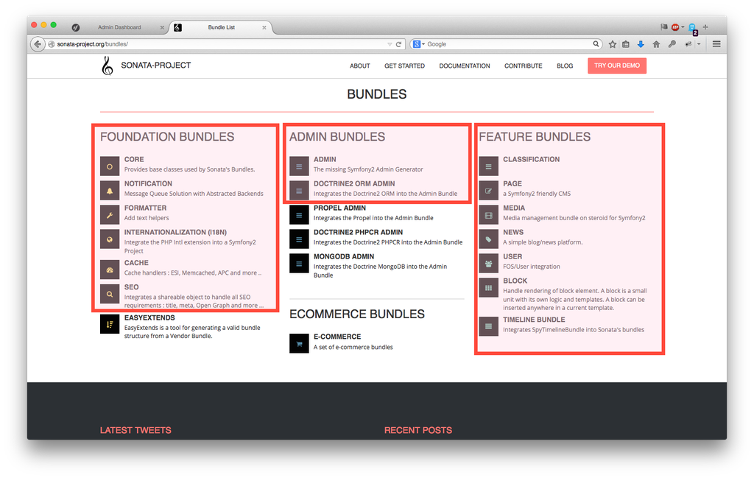Image resolution: width=754 pixels, height=478 pixels.
Task: Click the Sonata treble clef logo
Action: [108, 66]
